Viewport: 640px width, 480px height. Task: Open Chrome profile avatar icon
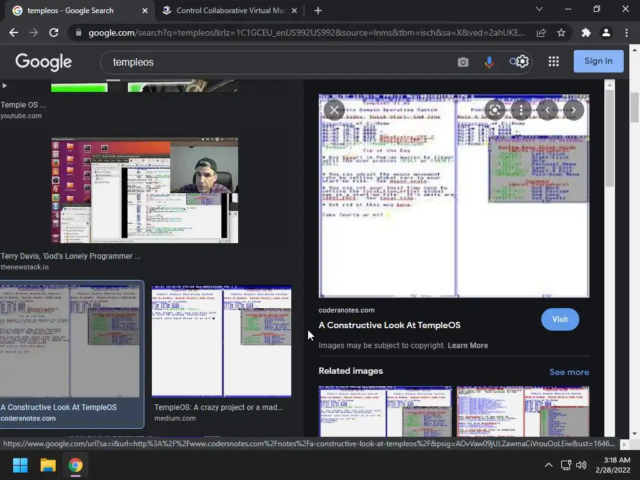[x=606, y=32]
